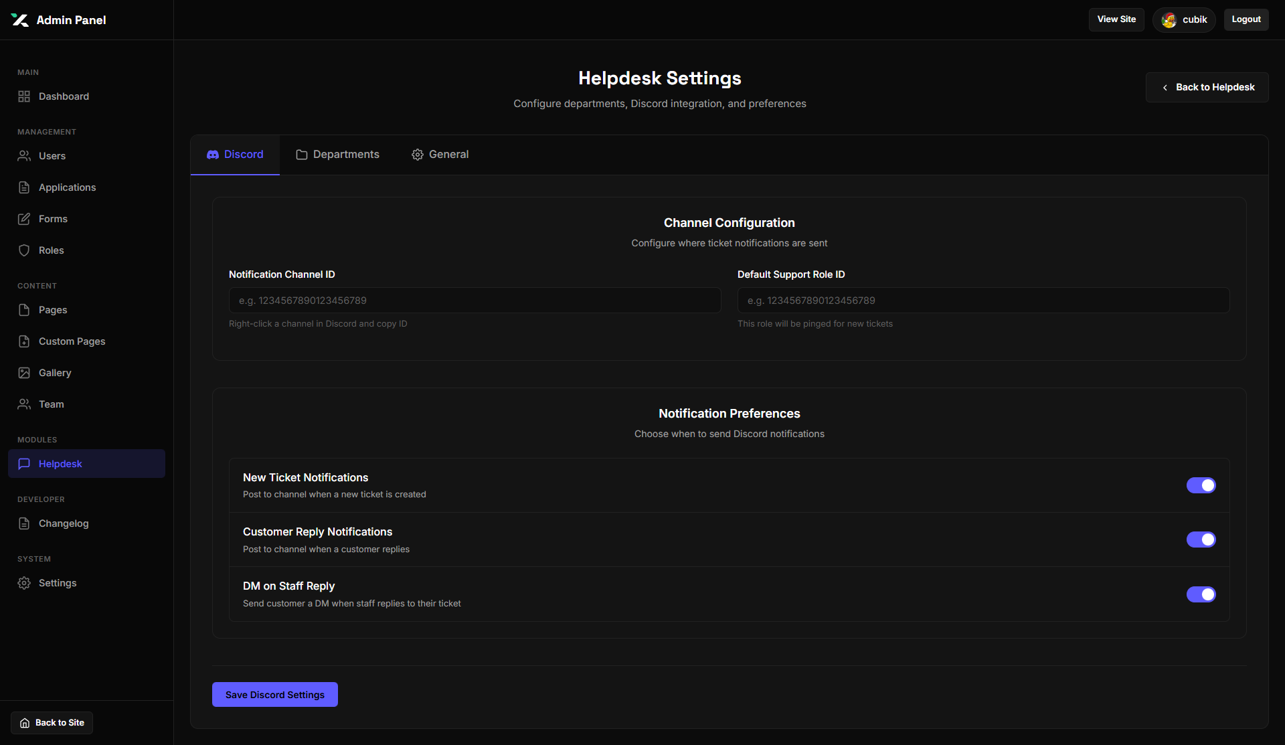Go to Applications in sidebar
This screenshot has height=745, width=1285.
point(86,187)
